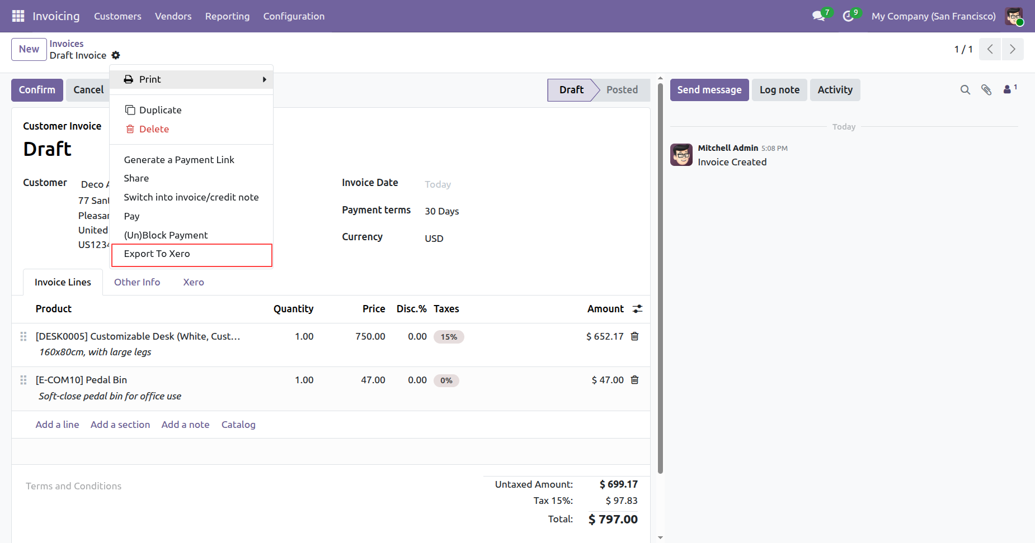Screen dimensions: 1035x543
Task: Click Mitchell Admin's avatar in the message
Action: (681, 155)
